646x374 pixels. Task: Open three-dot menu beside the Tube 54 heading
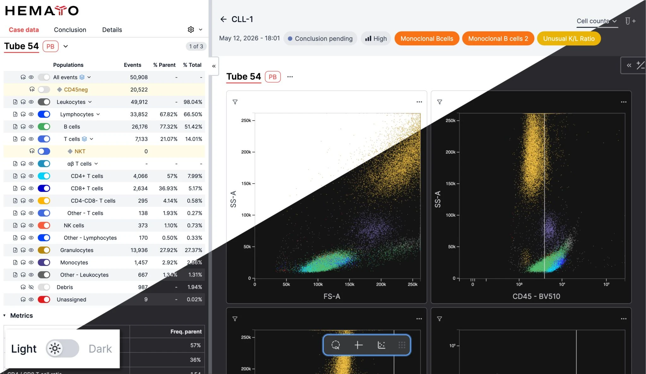[290, 77]
